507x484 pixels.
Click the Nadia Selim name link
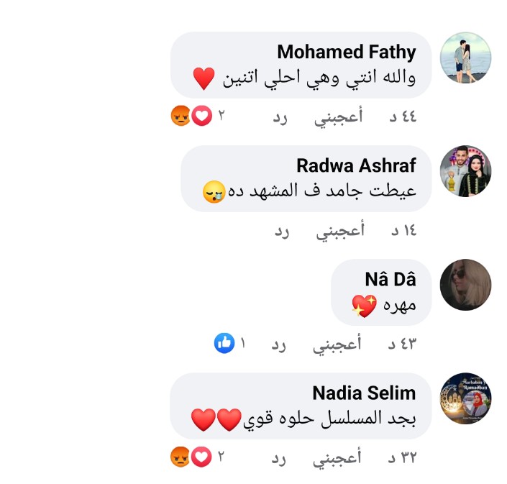(364, 393)
